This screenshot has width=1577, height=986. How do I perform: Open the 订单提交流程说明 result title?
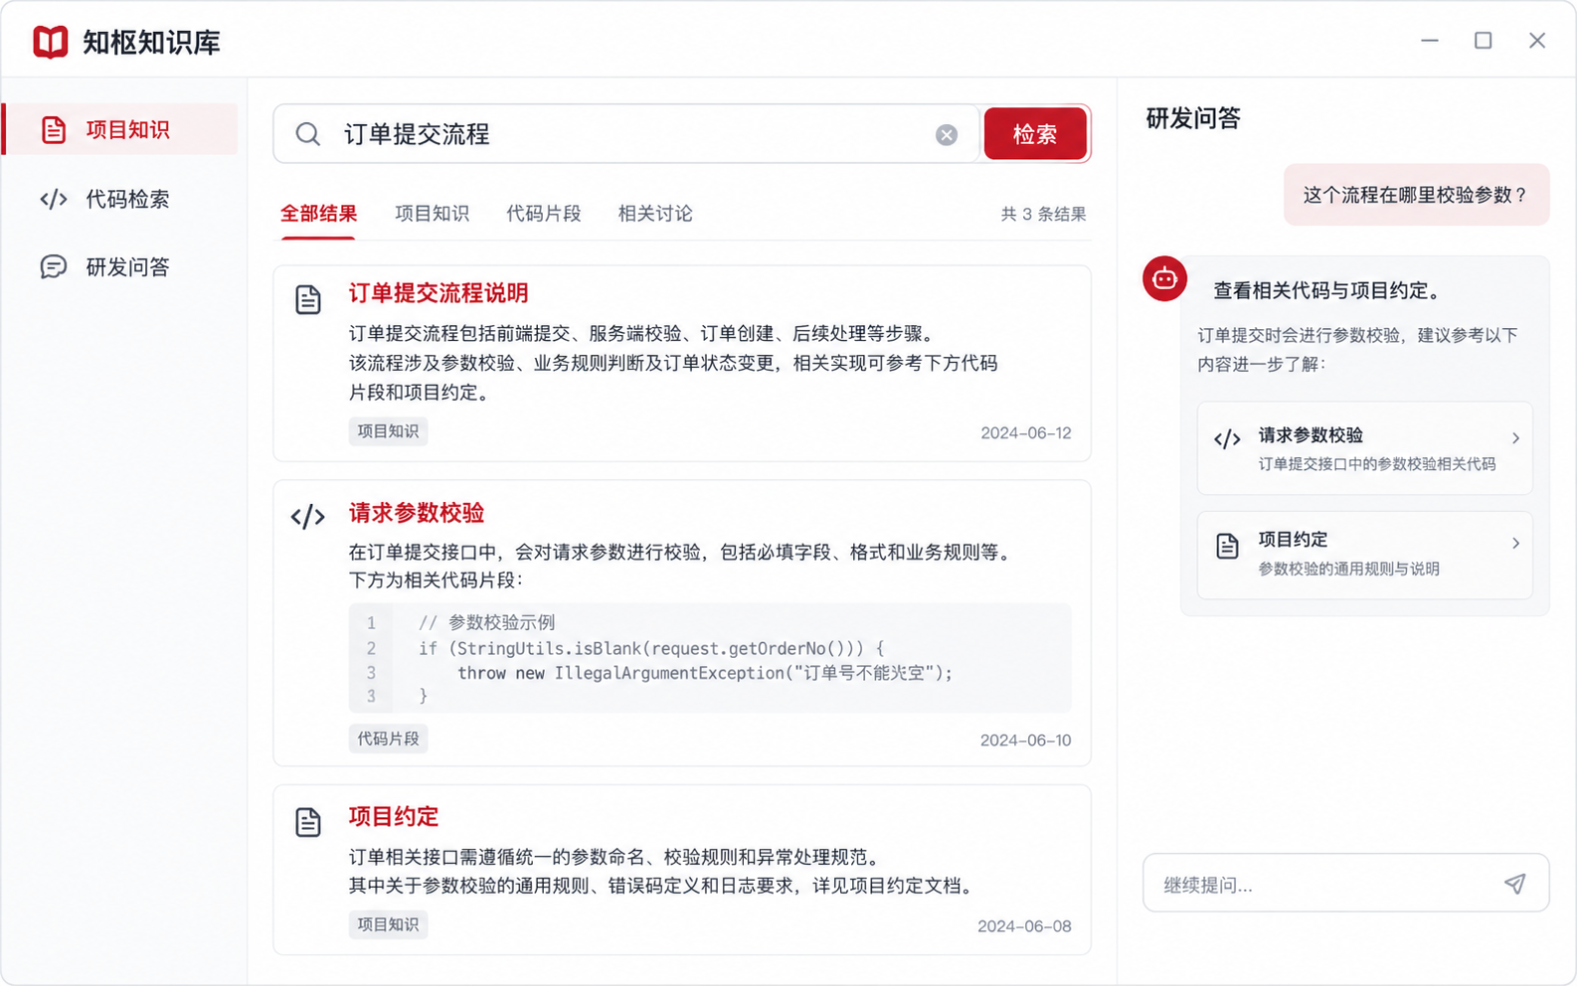pos(438,293)
